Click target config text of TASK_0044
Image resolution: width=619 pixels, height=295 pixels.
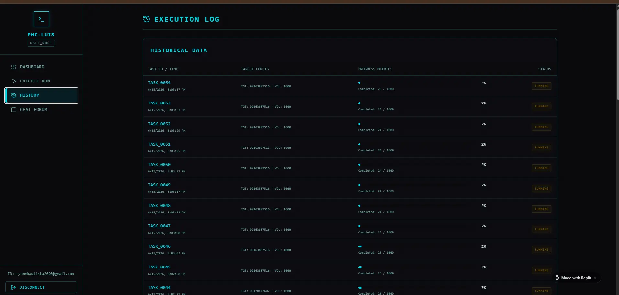tap(266, 291)
